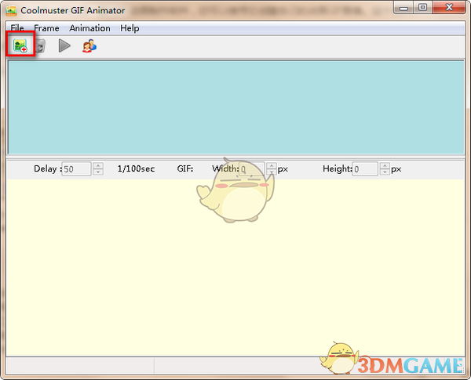Click the "GIF:" label

click(185, 168)
